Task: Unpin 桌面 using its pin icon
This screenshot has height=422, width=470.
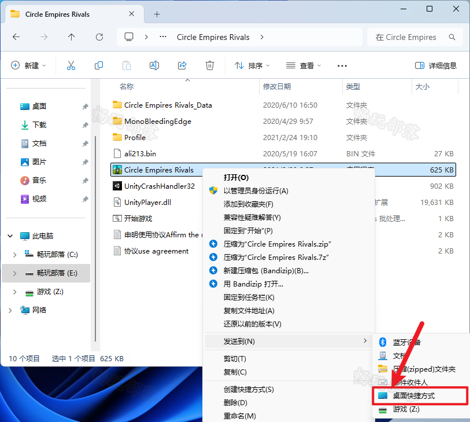Action: [x=85, y=107]
